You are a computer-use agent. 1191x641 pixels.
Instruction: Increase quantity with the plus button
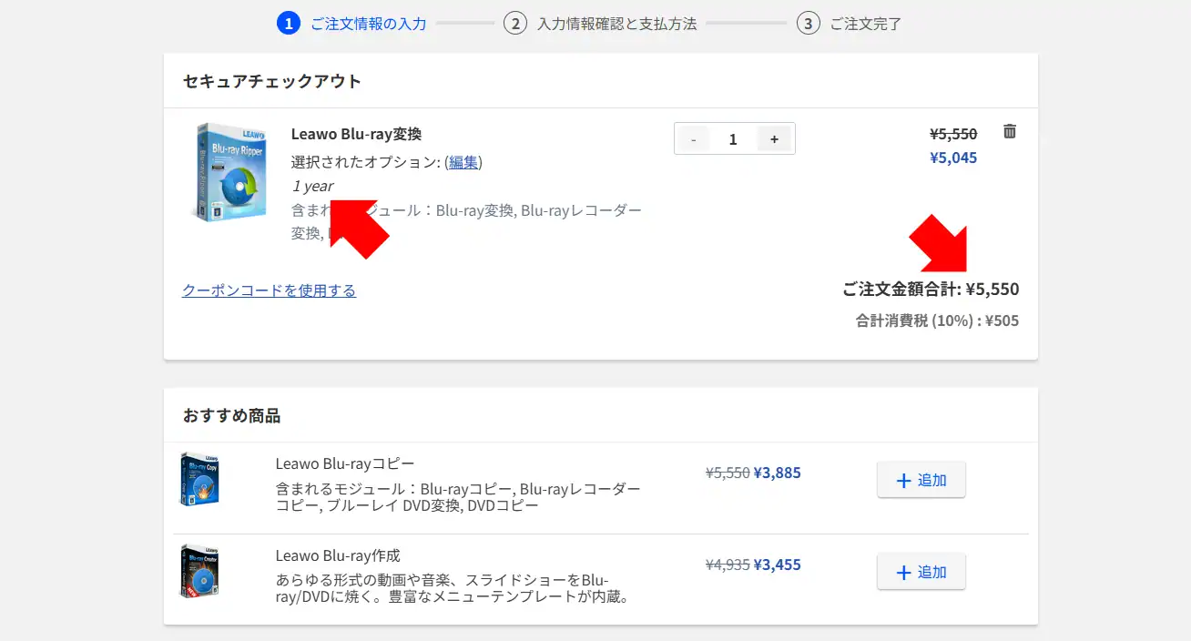tap(775, 139)
